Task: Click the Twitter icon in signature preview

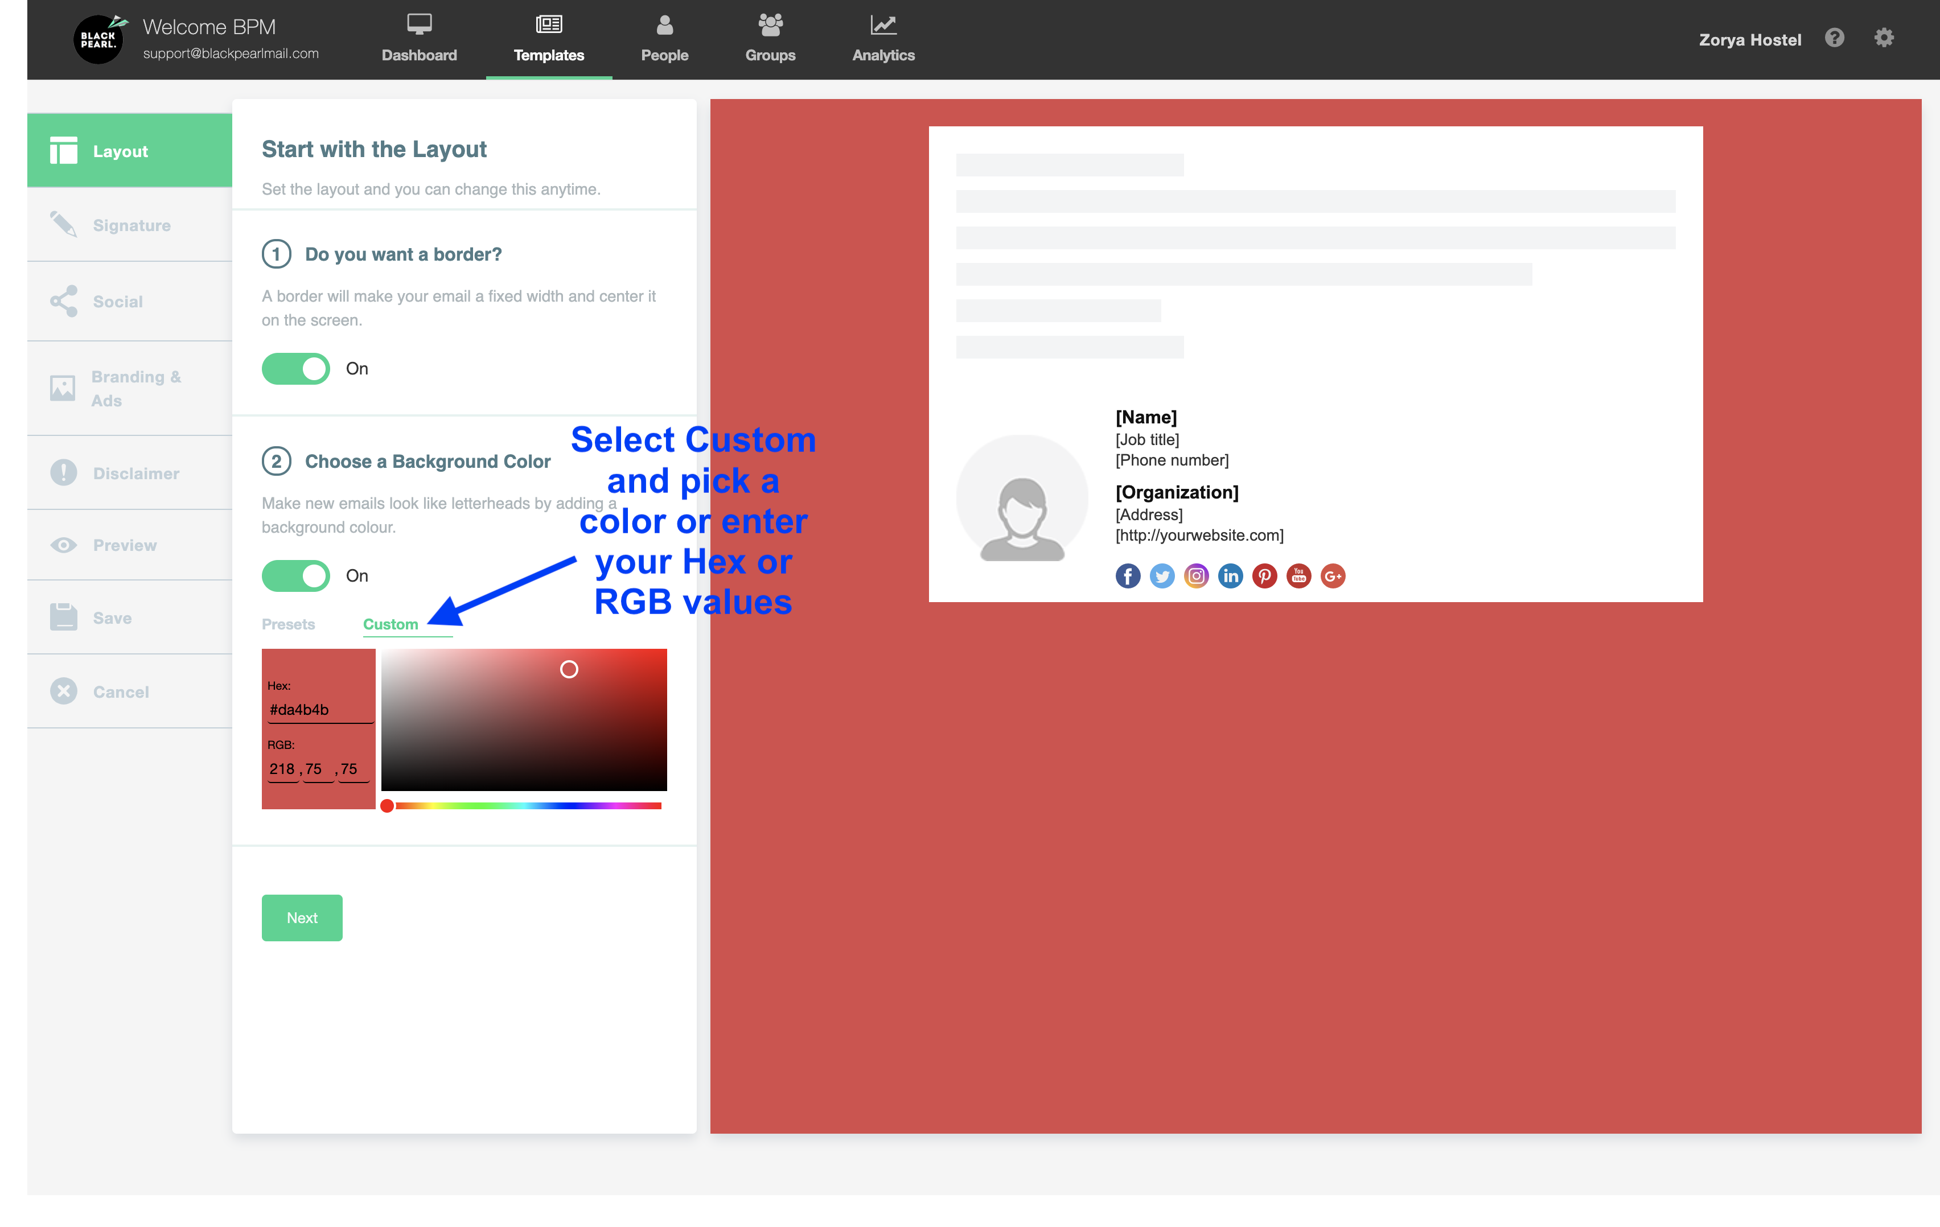Action: (1162, 576)
